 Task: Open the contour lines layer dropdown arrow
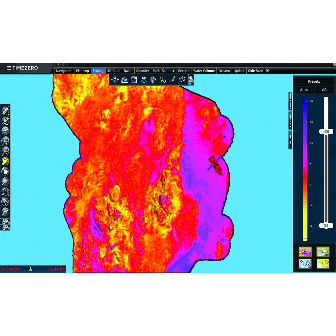coord(310,267)
